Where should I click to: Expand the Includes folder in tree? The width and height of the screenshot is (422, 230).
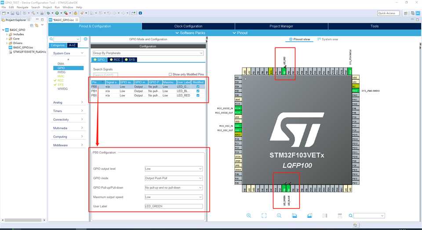point(7,34)
